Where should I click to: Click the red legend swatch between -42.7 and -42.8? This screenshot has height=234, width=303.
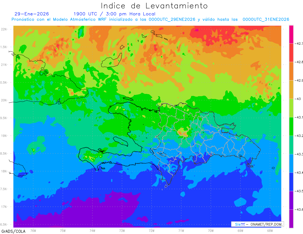coord(291,53)
